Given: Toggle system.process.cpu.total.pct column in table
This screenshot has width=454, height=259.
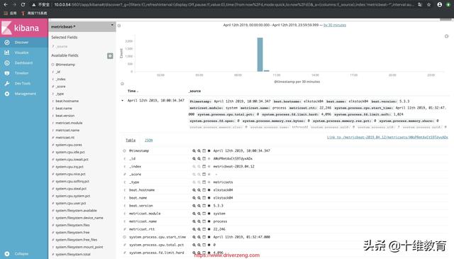Looking at the screenshot, I should point(204,245).
